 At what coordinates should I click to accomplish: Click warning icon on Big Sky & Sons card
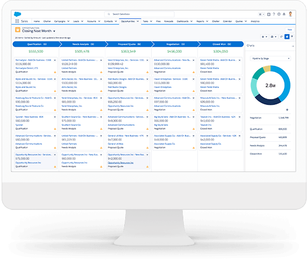click(x=193, y=129)
